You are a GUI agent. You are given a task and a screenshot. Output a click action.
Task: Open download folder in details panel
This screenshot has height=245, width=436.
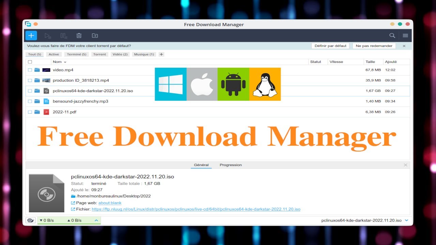[73, 196]
